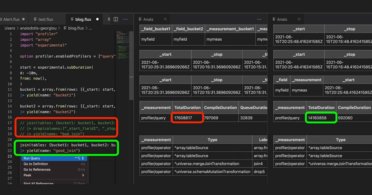Screen dimensions: 372x195
Task: Open more actions in middle Anais panel
Action: pos(259,19)
